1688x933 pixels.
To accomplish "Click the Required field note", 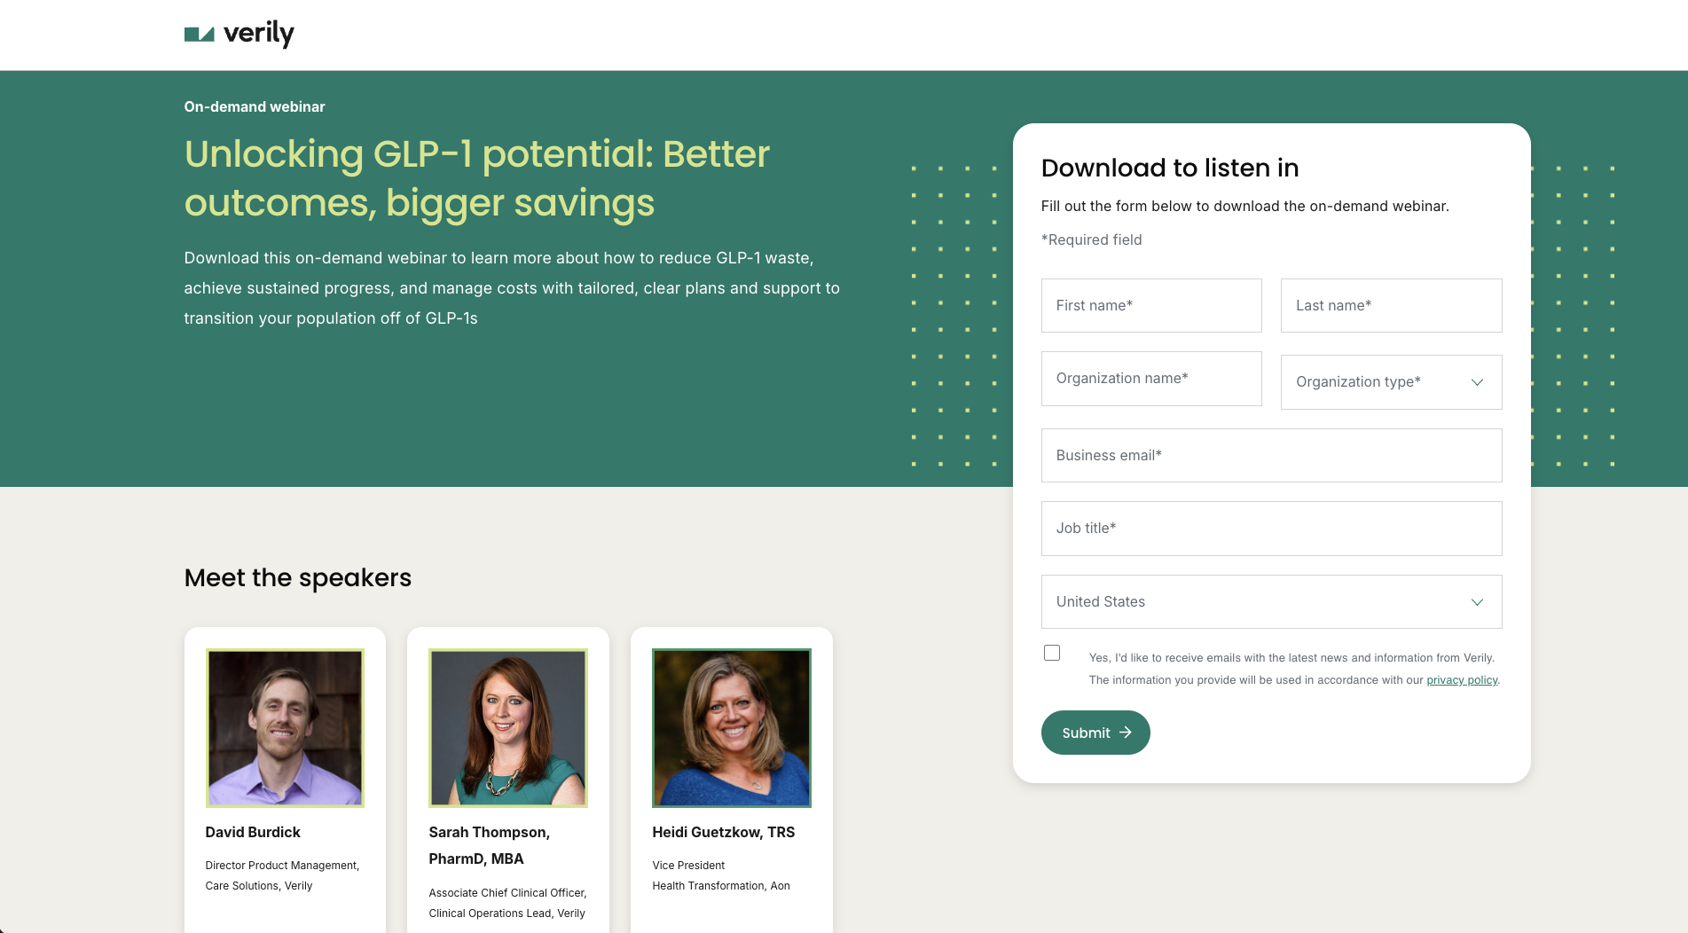I will click(x=1092, y=239).
